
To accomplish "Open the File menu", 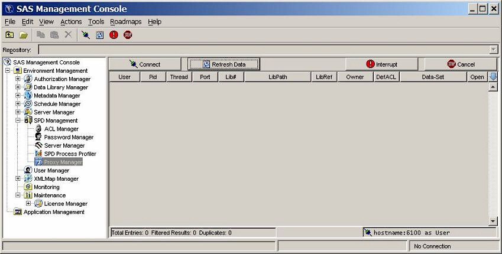I will point(10,22).
